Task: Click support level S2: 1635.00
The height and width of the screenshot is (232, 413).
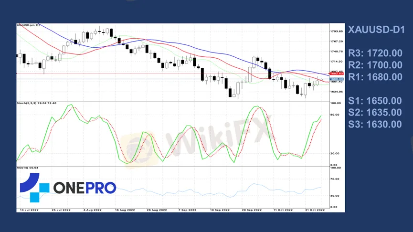Action: [374, 113]
